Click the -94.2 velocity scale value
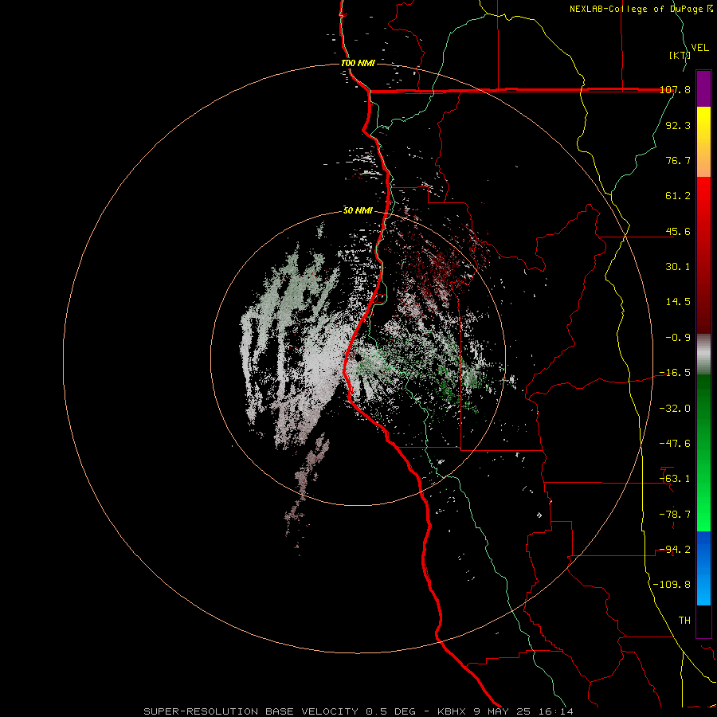This screenshot has height=717, width=717. [675, 550]
